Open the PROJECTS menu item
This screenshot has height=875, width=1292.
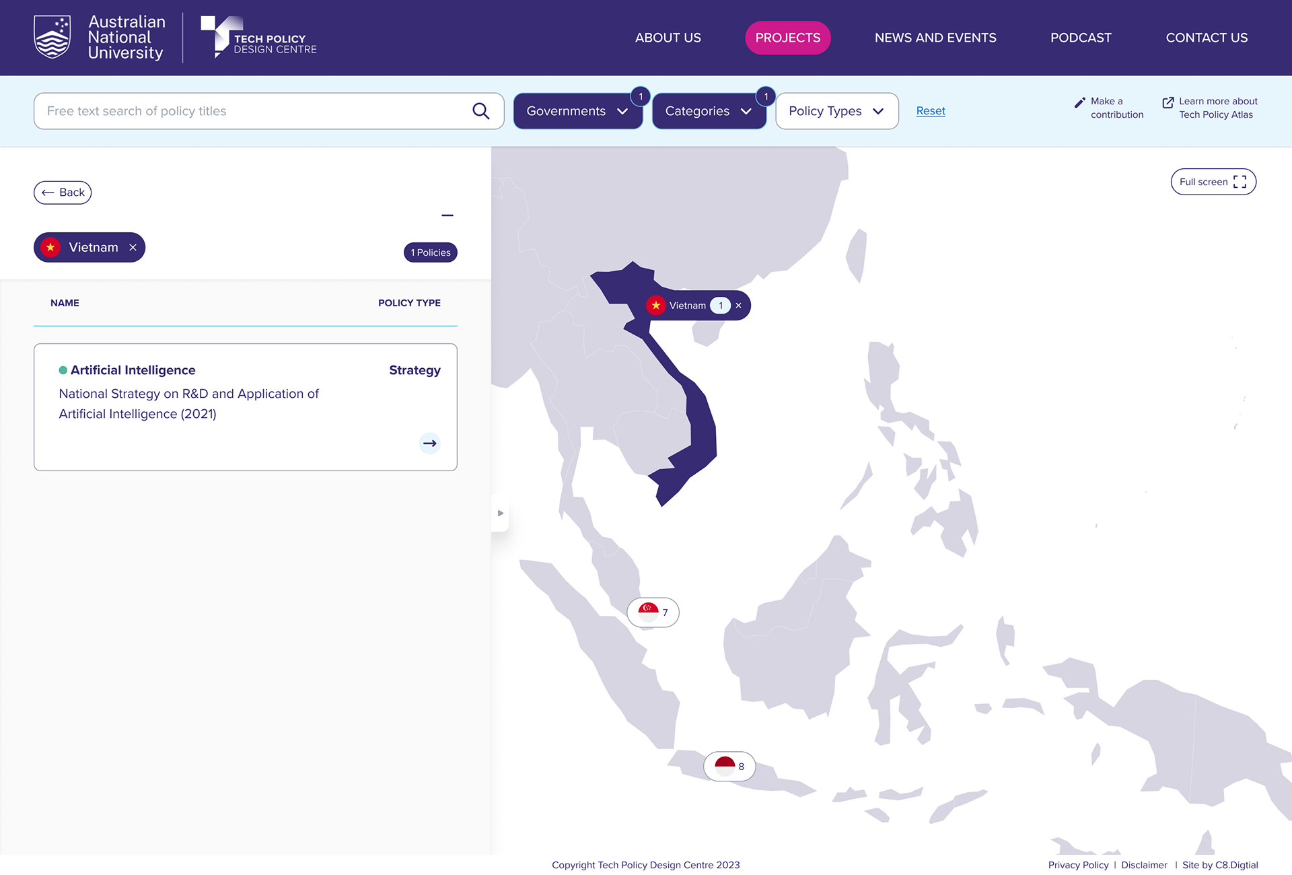pos(788,38)
